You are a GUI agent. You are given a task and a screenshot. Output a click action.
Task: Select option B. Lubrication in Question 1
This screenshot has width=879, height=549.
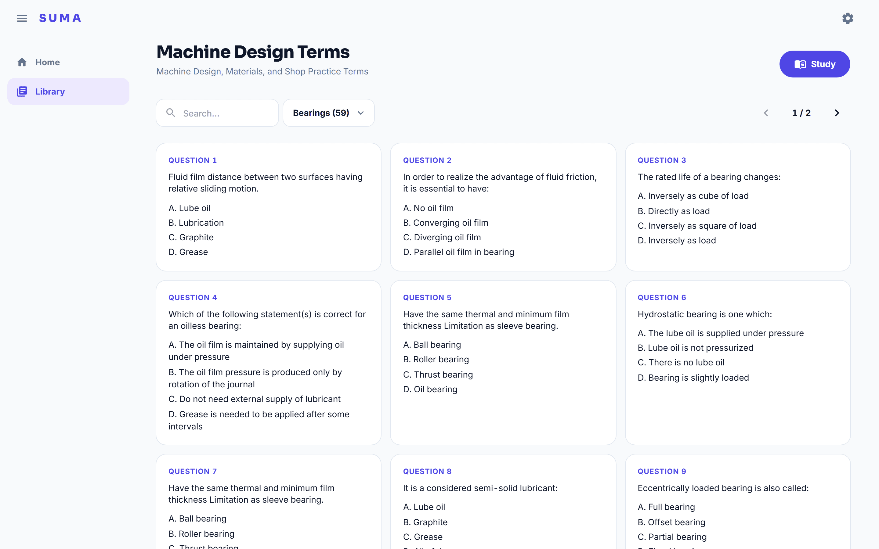tap(196, 223)
